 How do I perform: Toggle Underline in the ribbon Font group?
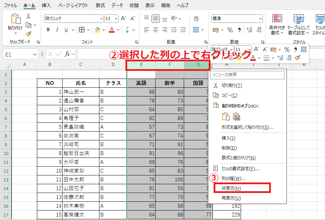tap(66, 30)
